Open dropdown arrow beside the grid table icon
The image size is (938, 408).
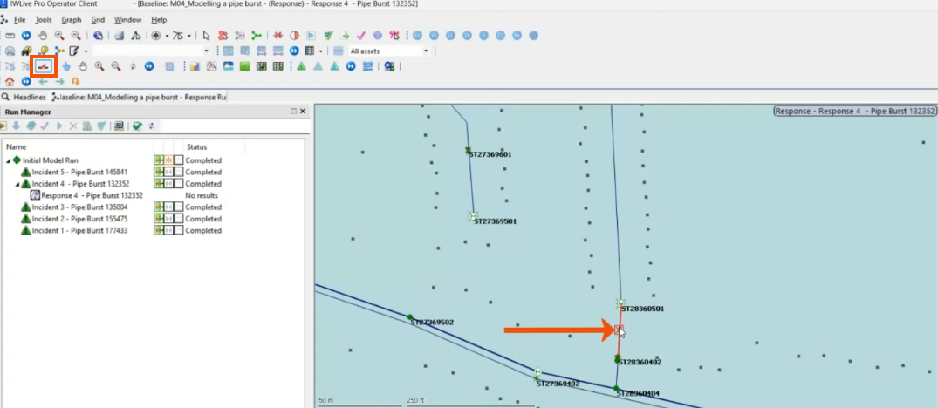click(x=321, y=51)
